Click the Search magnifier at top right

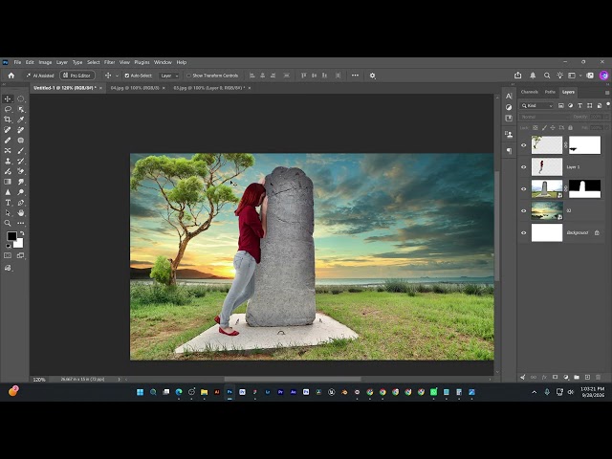pyautogui.click(x=547, y=76)
